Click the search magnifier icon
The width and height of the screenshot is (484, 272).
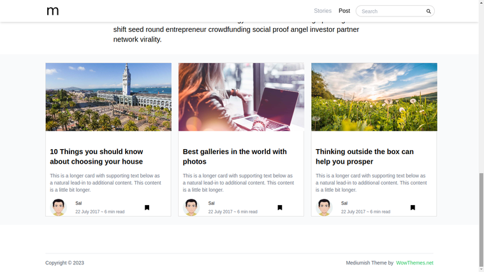click(x=429, y=11)
